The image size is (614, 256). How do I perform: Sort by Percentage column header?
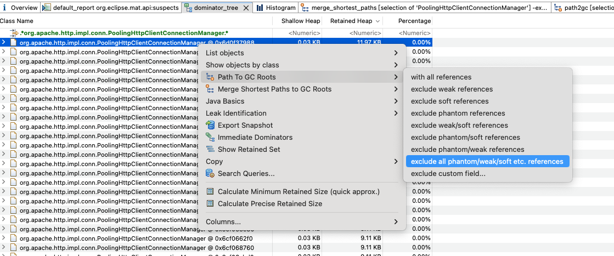coord(408,21)
